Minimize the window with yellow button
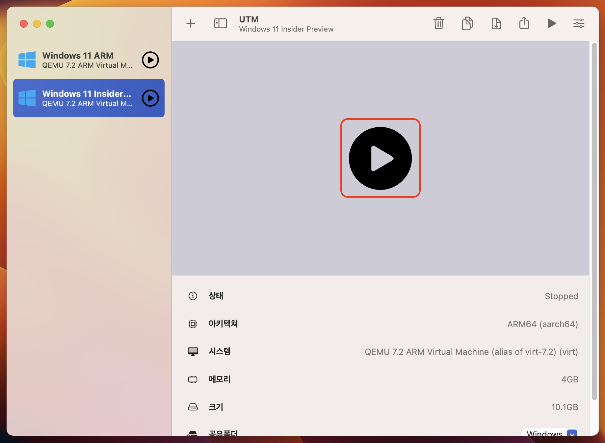Screen dimensions: 605x443 pyautogui.click(x=37, y=24)
